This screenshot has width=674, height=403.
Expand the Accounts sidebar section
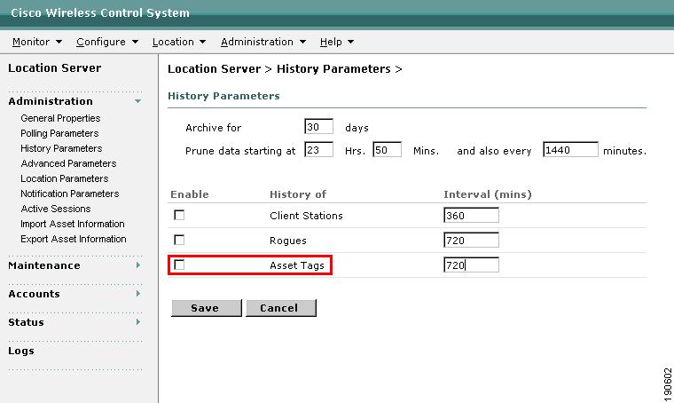pyautogui.click(x=138, y=294)
